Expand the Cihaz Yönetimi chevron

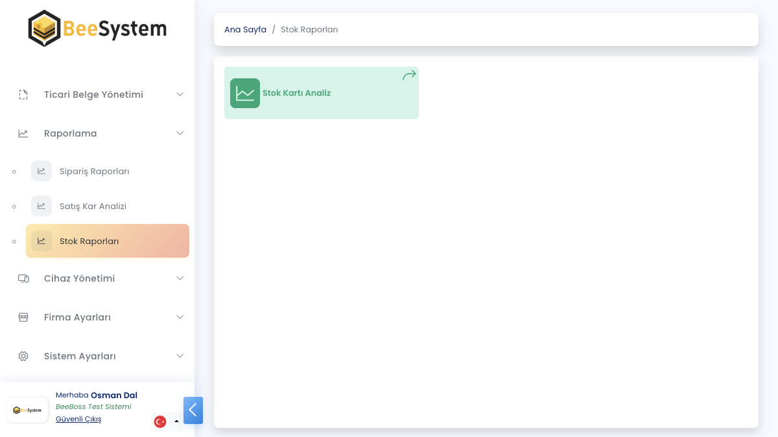[x=180, y=278]
